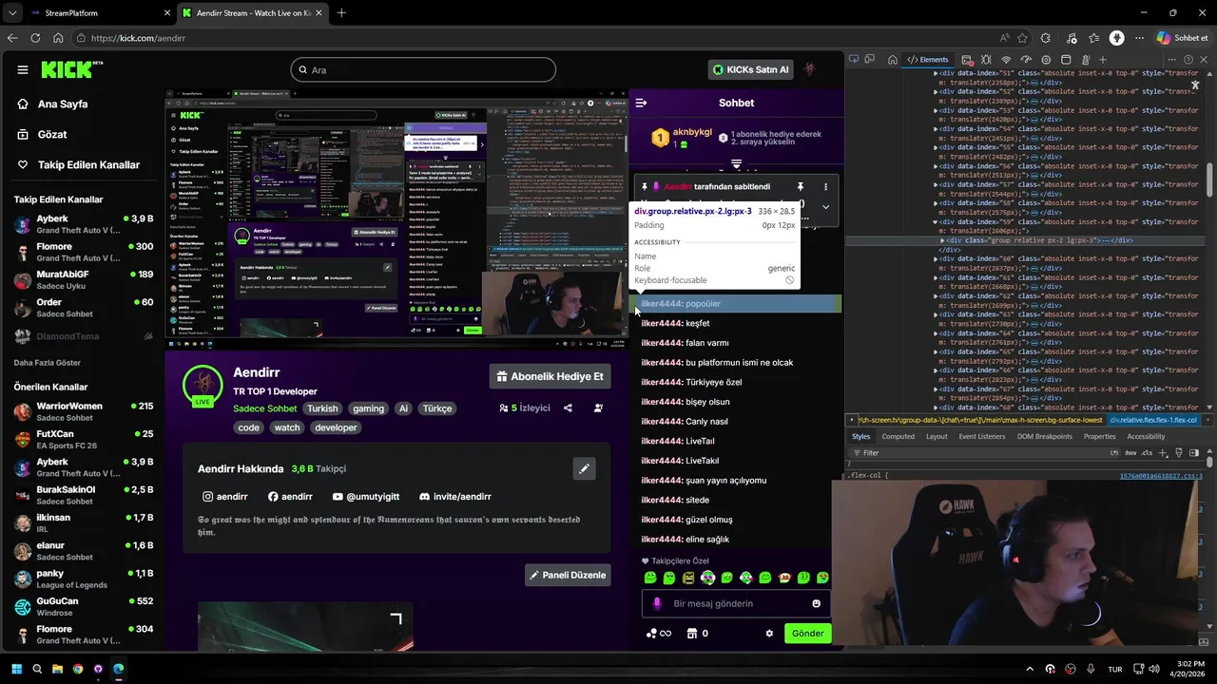Open the Windows Start menu
Image resolution: width=1217 pixels, height=684 pixels.
point(16,669)
